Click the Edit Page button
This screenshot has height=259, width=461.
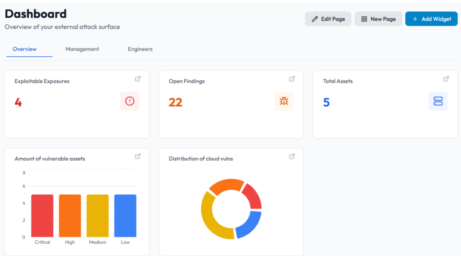point(328,19)
